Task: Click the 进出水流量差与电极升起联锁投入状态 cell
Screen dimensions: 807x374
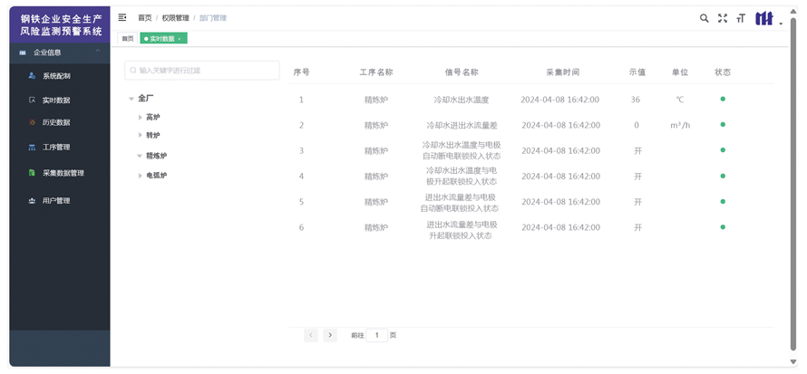Action: [462, 230]
